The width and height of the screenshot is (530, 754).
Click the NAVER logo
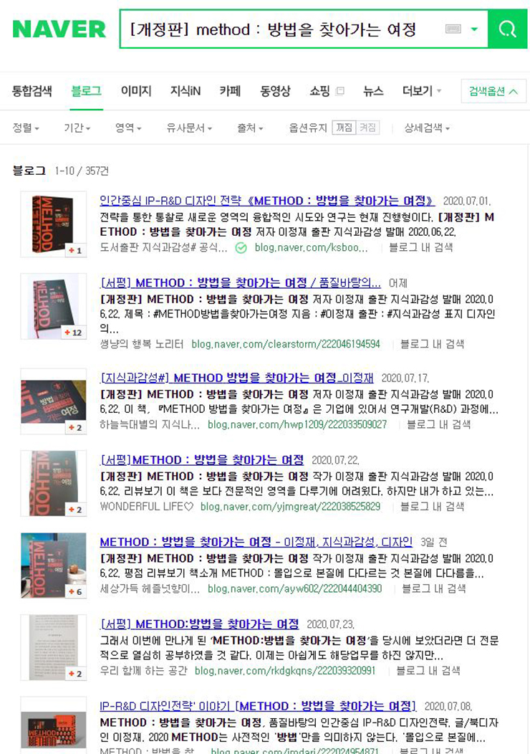tap(59, 29)
